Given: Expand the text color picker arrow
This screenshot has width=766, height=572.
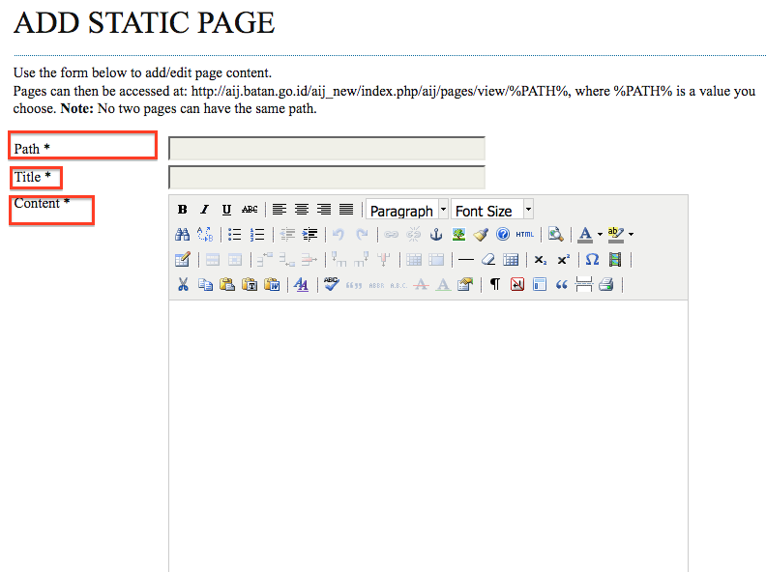Looking at the screenshot, I should pyautogui.click(x=600, y=235).
